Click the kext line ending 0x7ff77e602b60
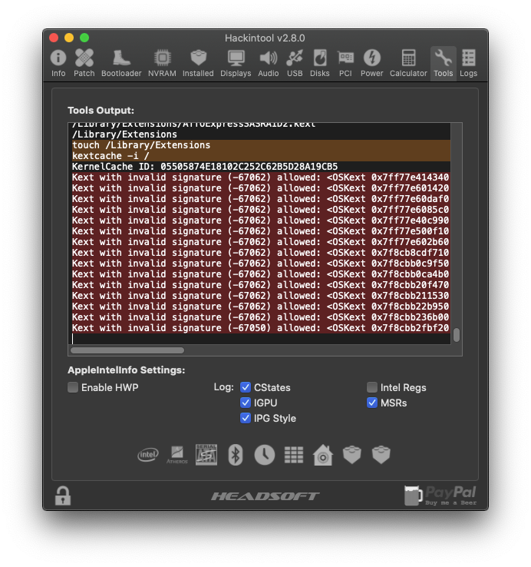Viewport: 531px width, 567px height. [261, 242]
